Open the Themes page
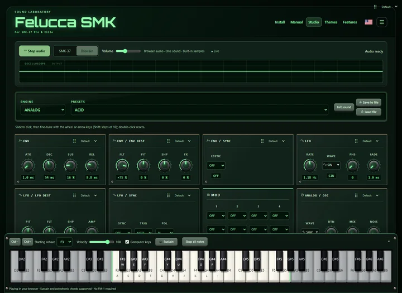Image resolution: width=402 pixels, height=293 pixels. point(331,22)
